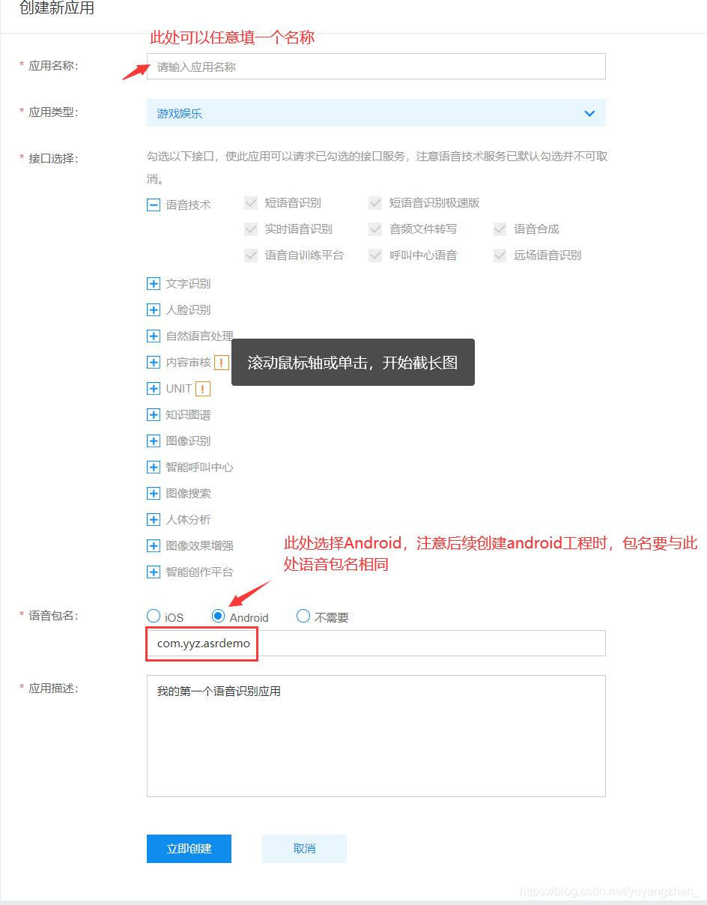Click the 接口选择 field label
Viewport: 707px width, 905px height.
point(53,158)
